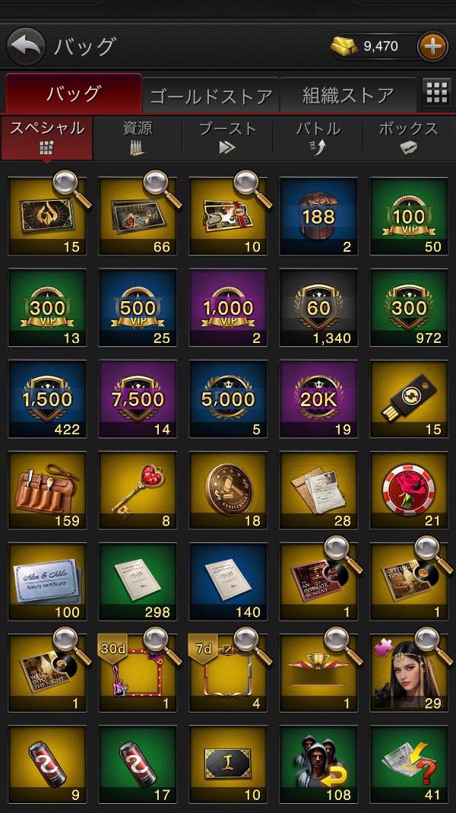Open the grid view menu icon
This screenshot has height=813, width=456.
[436, 93]
